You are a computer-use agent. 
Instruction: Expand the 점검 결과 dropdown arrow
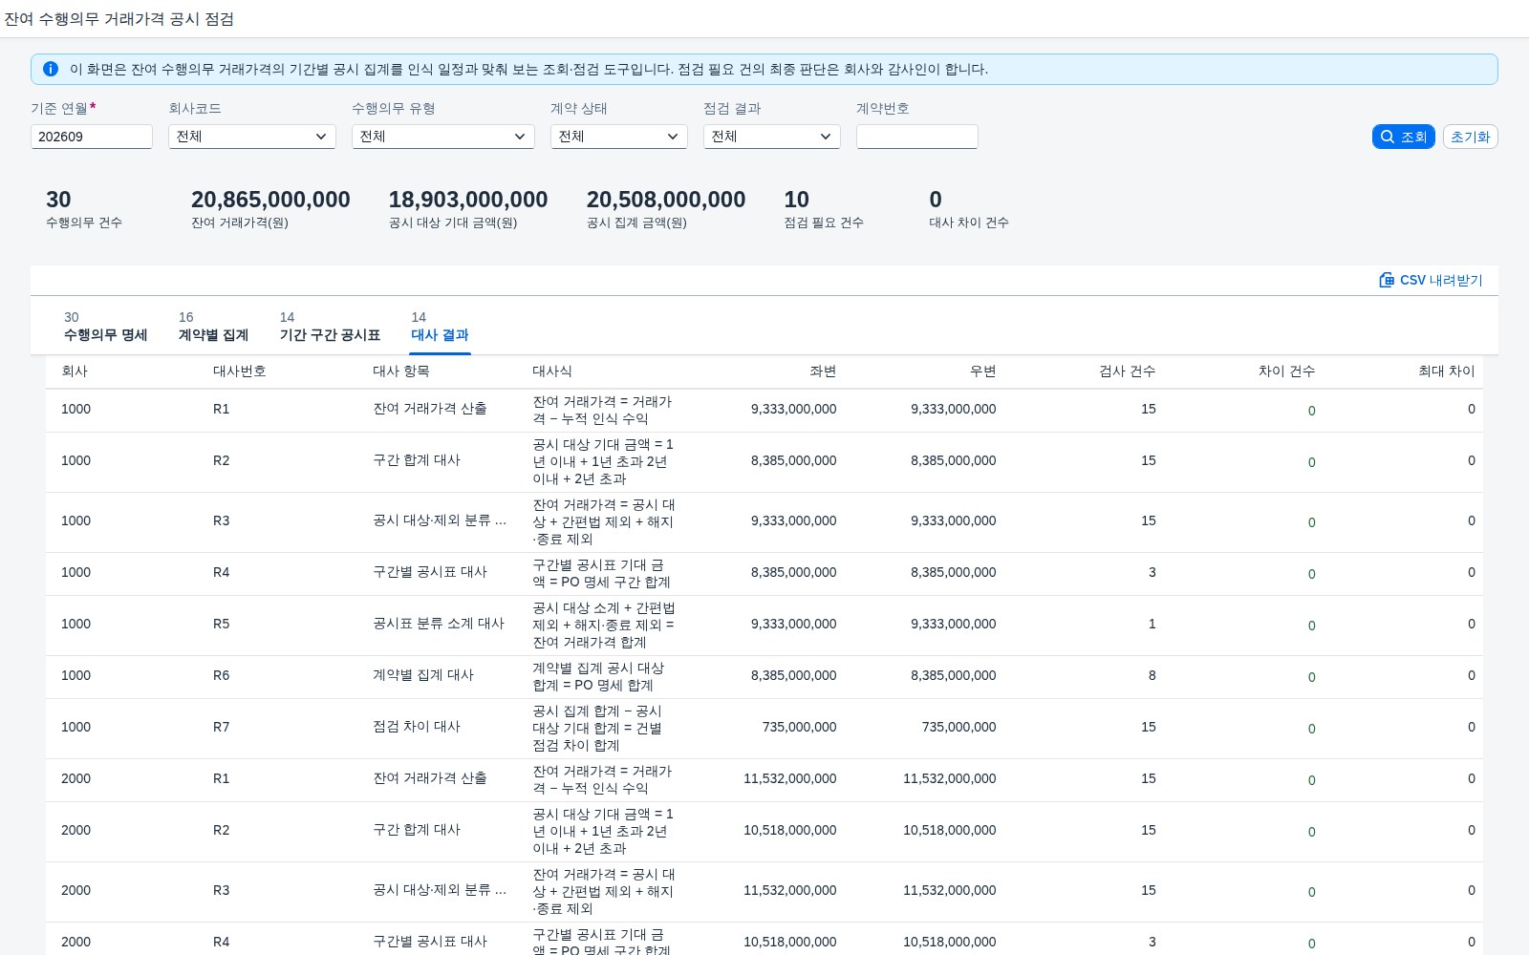(x=826, y=137)
